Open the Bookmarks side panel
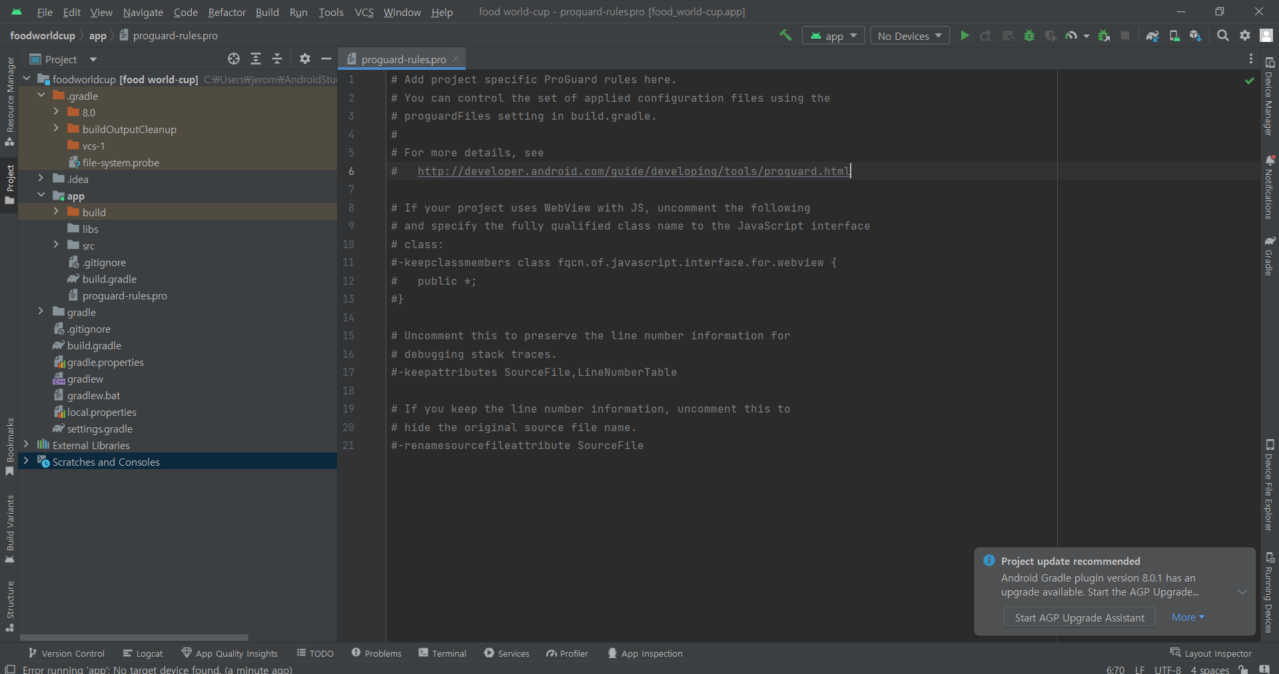 coord(10,446)
